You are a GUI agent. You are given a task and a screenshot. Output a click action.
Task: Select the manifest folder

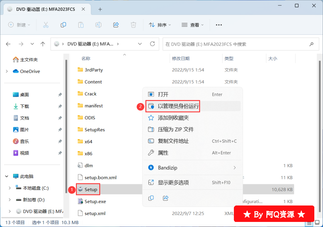90,106
